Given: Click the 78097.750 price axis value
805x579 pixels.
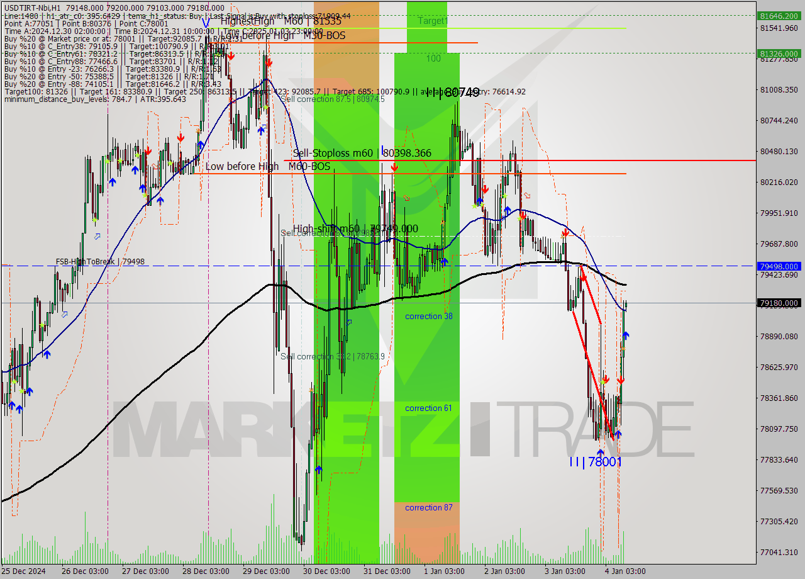Looking at the screenshot, I should pos(780,429).
